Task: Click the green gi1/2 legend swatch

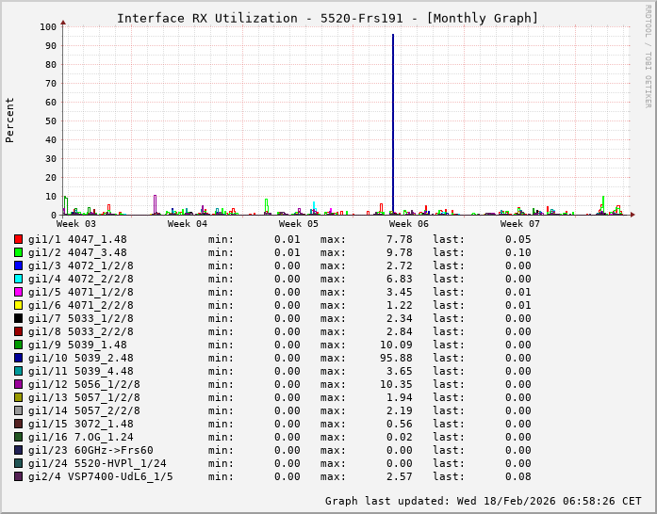Action: click(18, 252)
